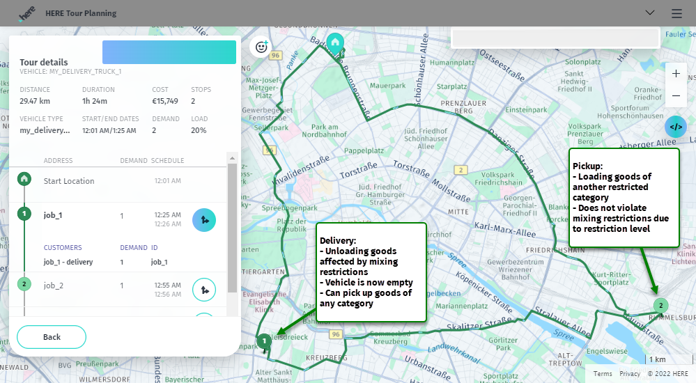The width and height of the screenshot is (696, 383).
Task: Select stop 1 marker on the map
Action: point(264,341)
